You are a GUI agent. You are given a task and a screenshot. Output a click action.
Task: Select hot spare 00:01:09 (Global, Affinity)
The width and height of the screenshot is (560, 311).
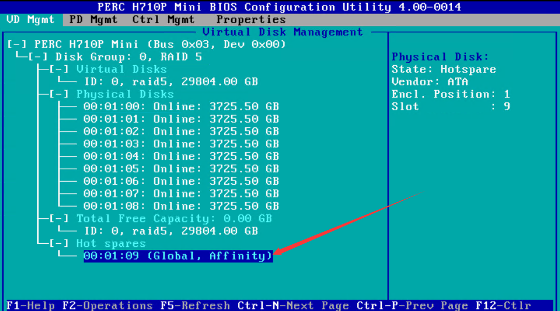coord(178,256)
